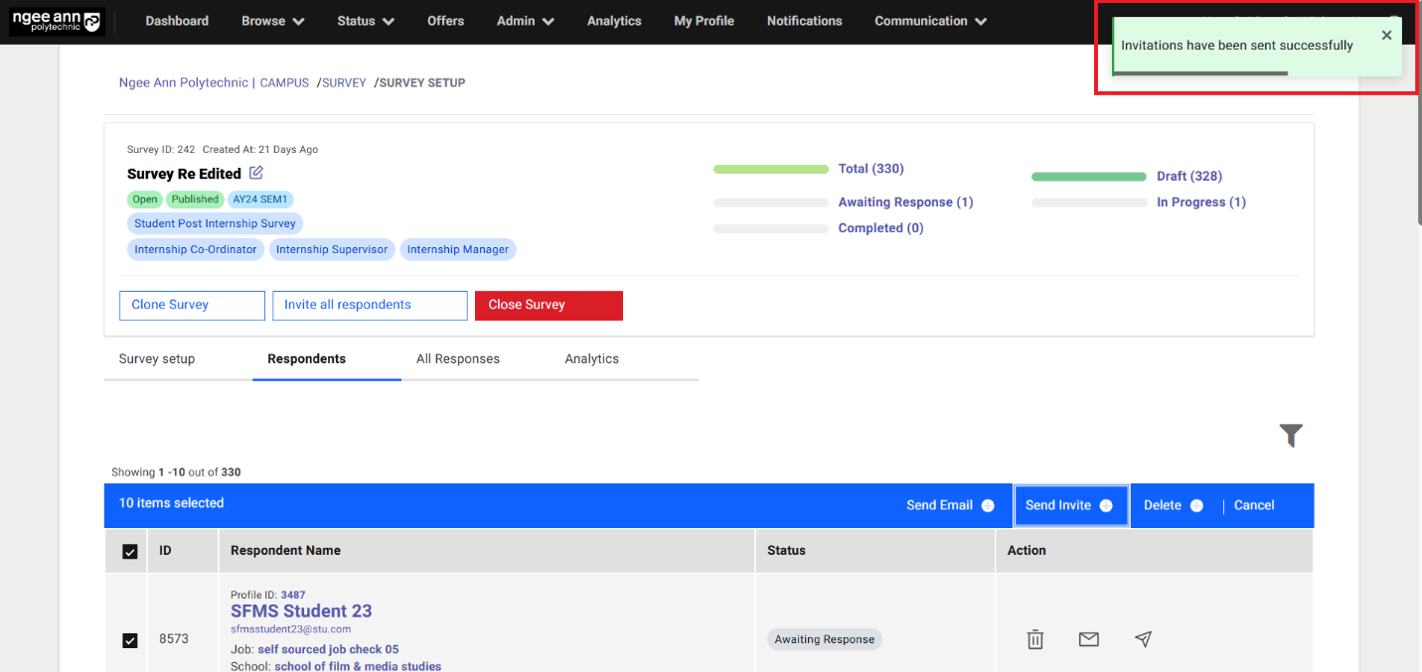Viewport: 1422px width, 672px height.
Task: Expand the Admin dropdown menu
Action: tap(526, 21)
